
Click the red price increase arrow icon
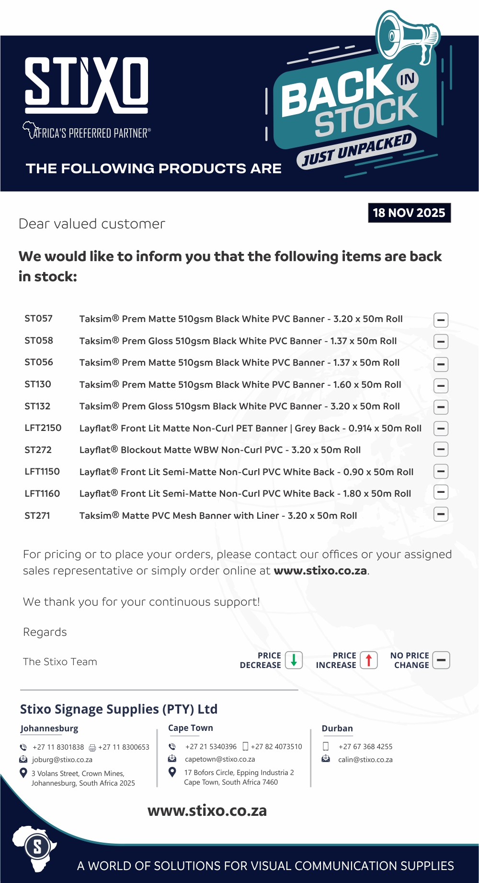(368, 660)
